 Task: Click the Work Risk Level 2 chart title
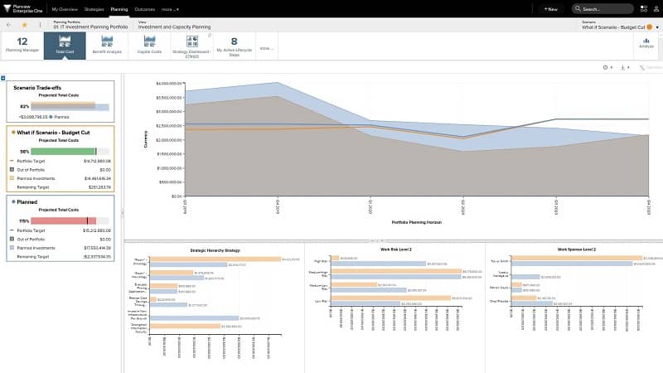coord(396,249)
